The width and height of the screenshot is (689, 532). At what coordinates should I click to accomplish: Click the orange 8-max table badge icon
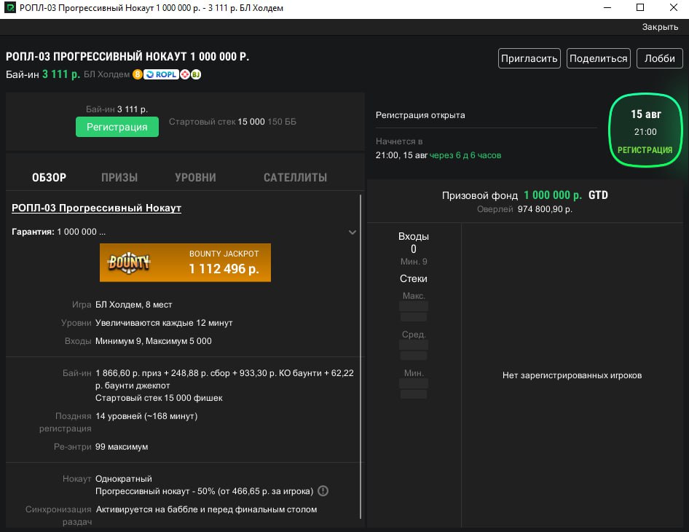(x=138, y=74)
